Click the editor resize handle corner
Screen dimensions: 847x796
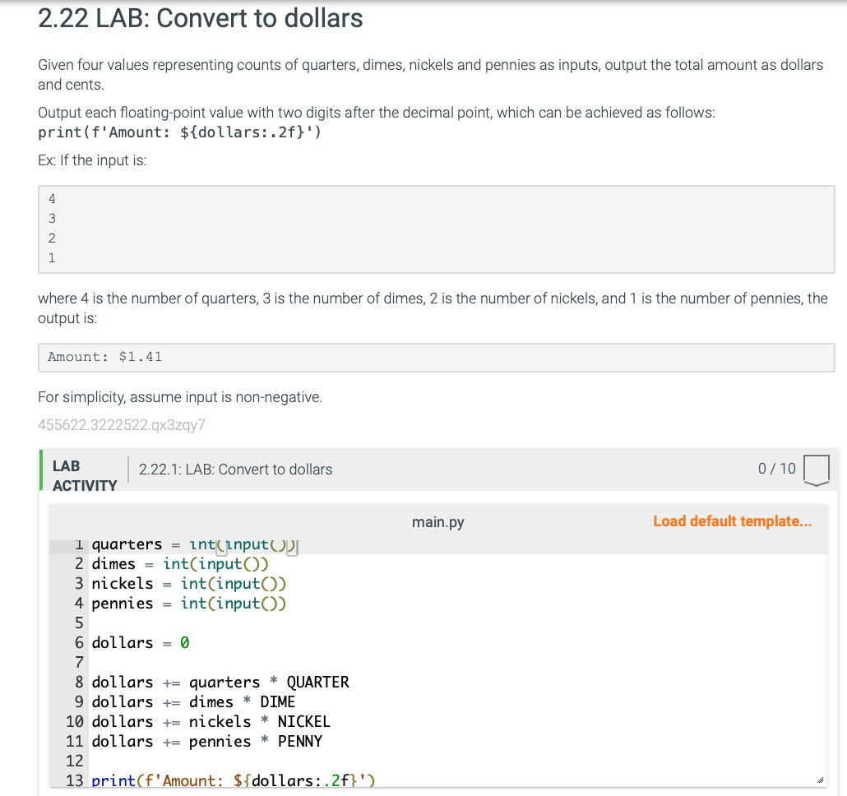pos(820,780)
